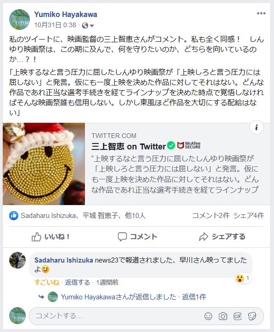Click the blue like reaction icon
Screen dimensions: 274x332
click(x=13, y=216)
